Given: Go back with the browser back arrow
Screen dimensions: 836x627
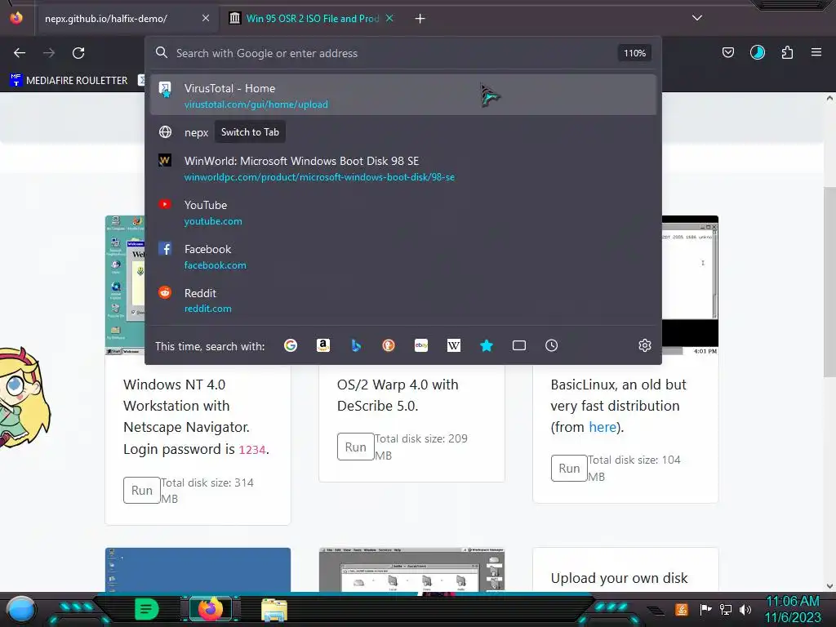Looking at the screenshot, I should (20, 53).
